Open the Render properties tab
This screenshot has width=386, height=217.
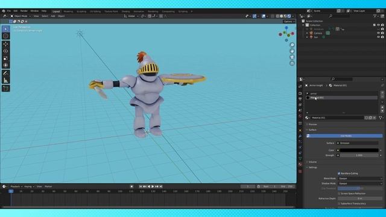300,93
